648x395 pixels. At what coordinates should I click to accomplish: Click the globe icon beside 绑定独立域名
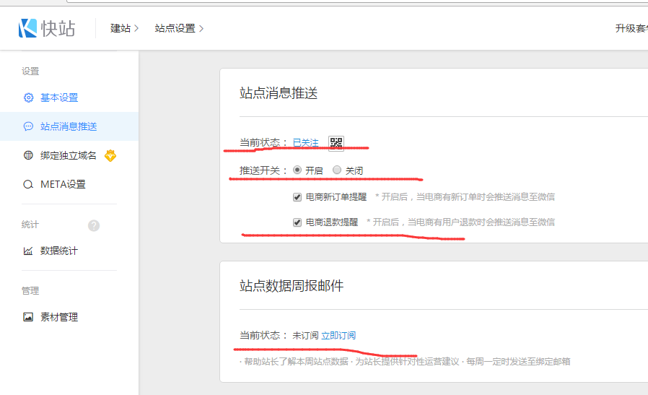pos(28,155)
